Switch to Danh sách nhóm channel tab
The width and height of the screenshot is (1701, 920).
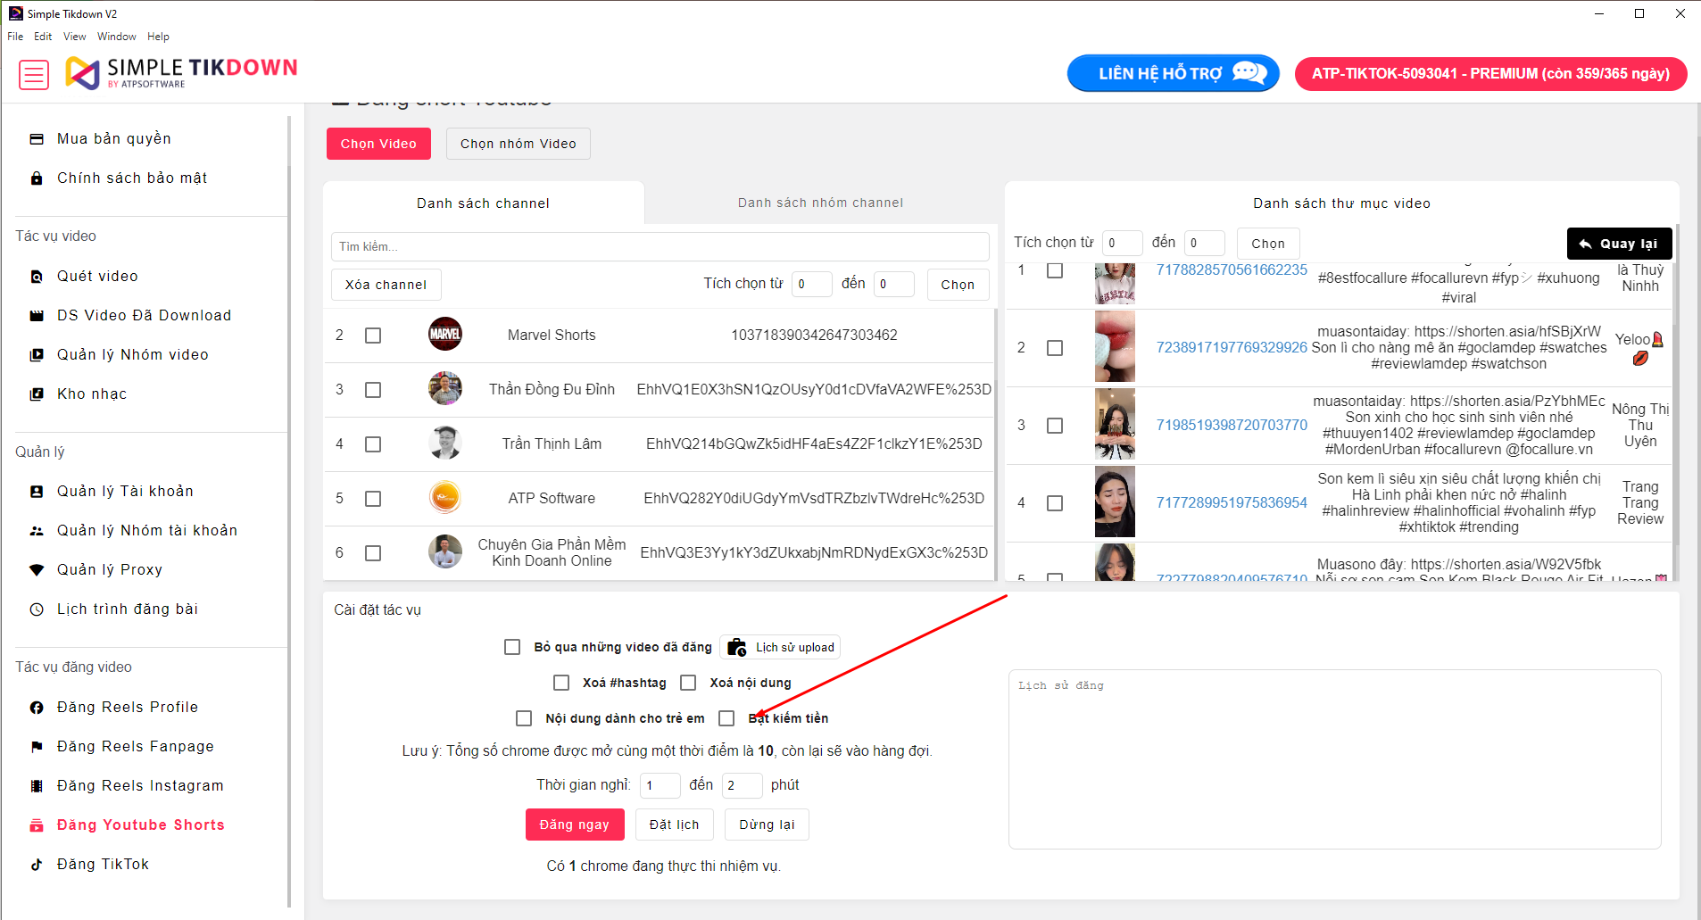coord(820,203)
